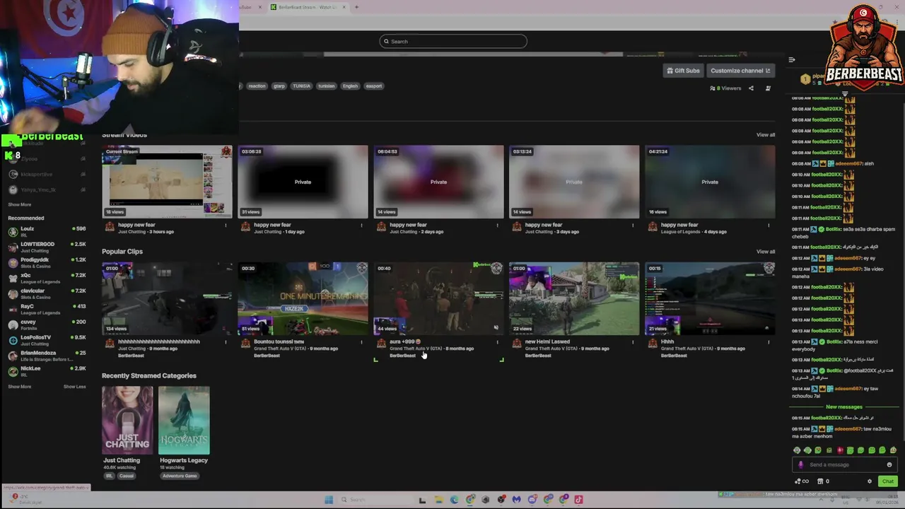This screenshot has width=905, height=509.
Task: Open emoji picker in message box
Action: 889,465
